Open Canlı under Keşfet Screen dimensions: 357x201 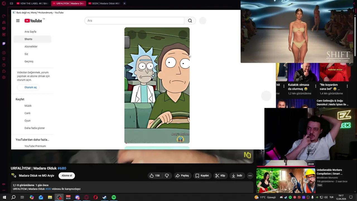tap(32, 113)
